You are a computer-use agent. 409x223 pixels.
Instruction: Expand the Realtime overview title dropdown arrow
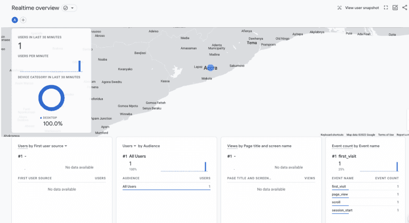pyautogui.click(x=72, y=8)
